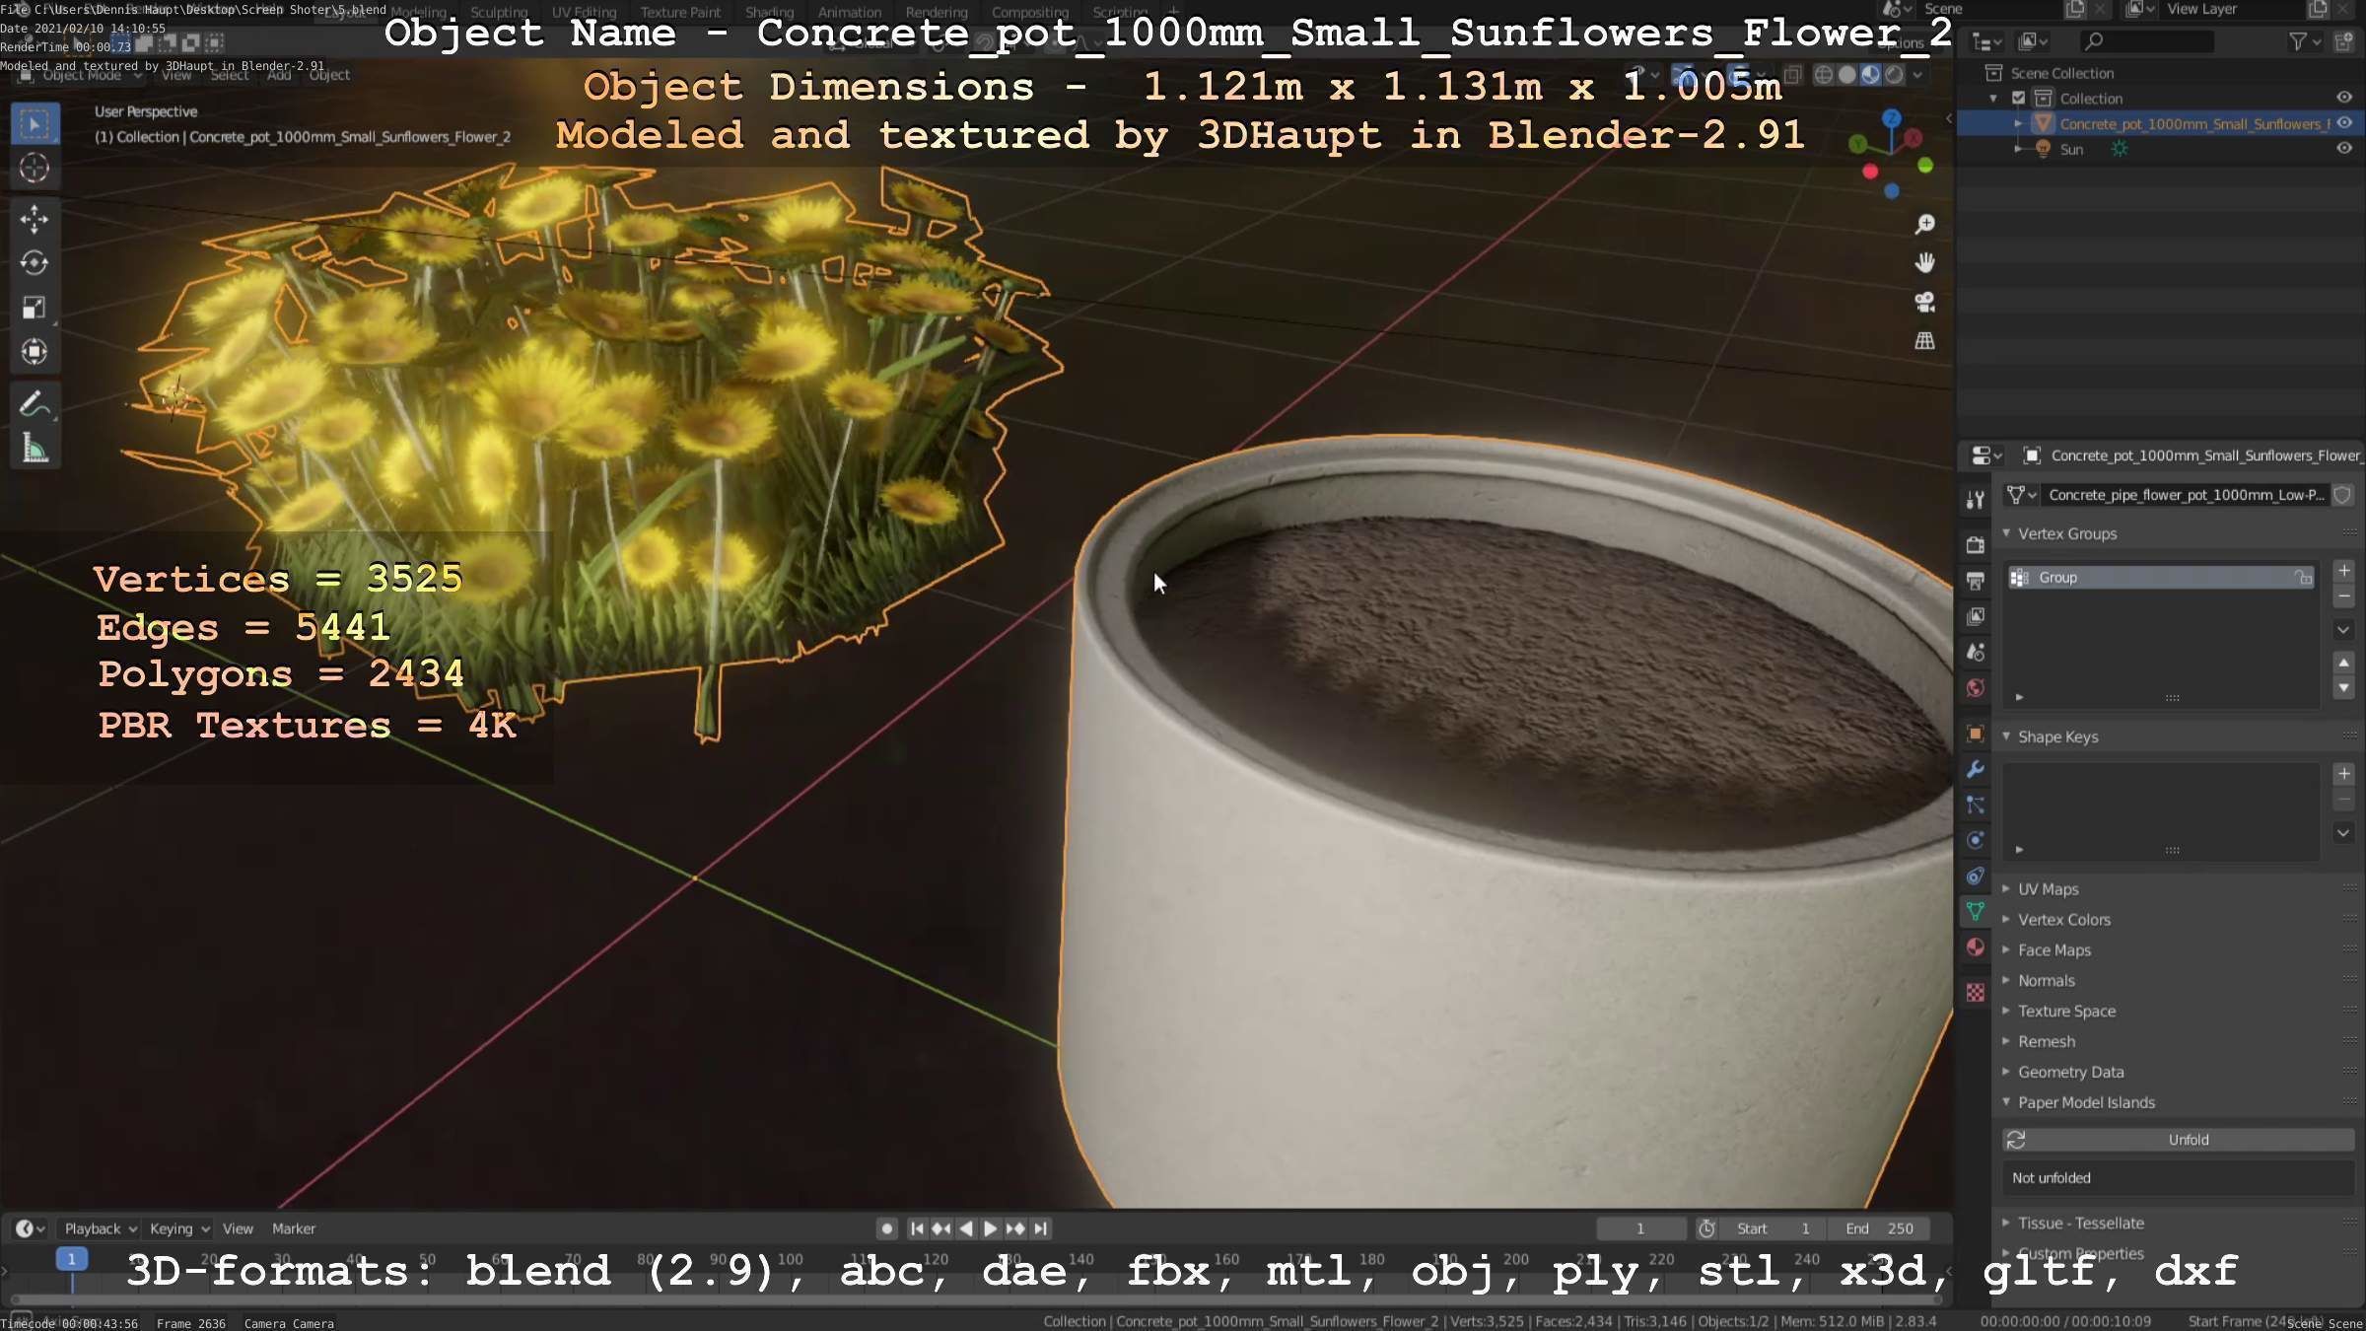Enable solid viewport shading
Screen dimensions: 2366x1331
click(1847, 75)
